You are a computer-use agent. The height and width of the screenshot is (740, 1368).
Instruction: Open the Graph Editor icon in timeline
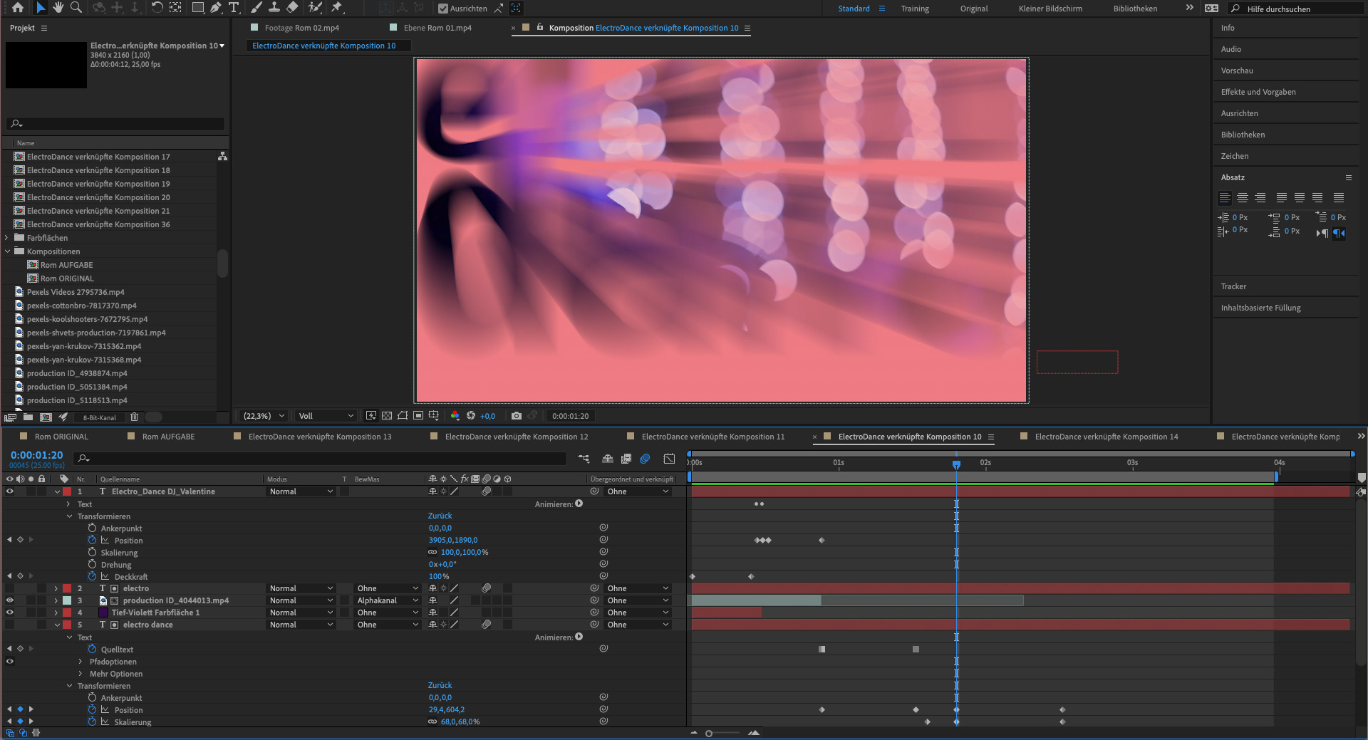tap(669, 459)
